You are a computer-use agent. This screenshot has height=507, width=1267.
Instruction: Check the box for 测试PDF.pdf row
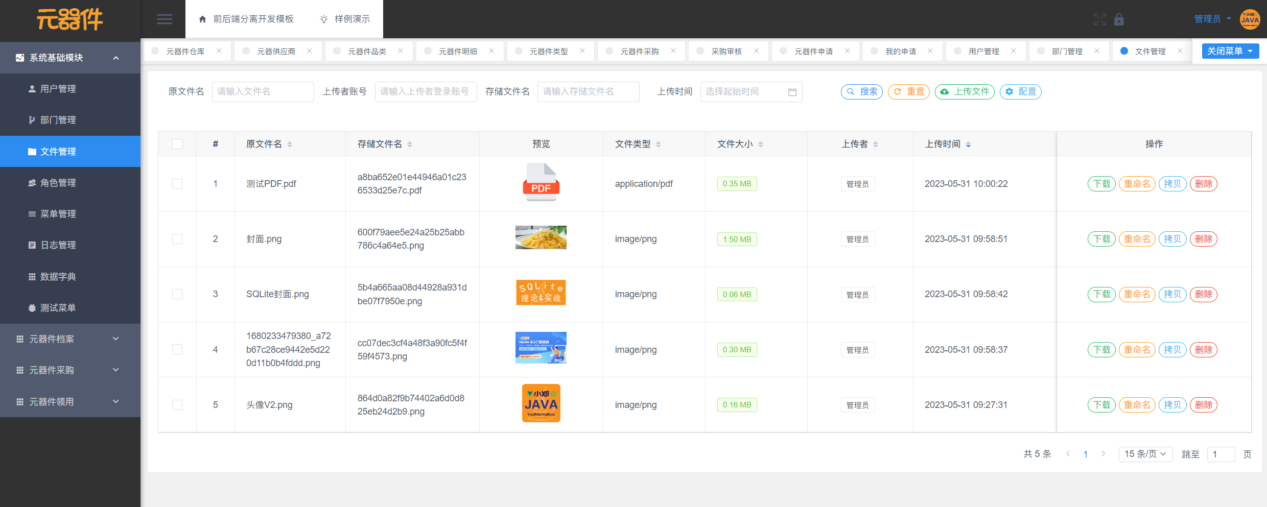point(177,184)
